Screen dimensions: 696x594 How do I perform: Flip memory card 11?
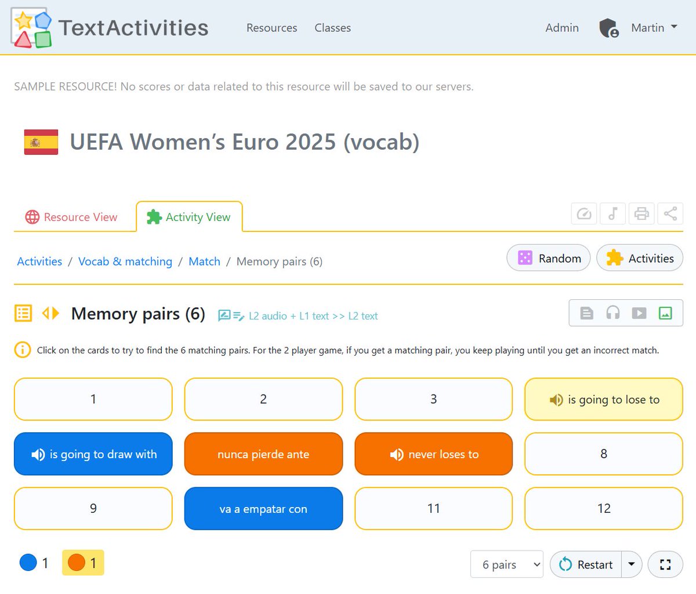(x=434, y=509)
